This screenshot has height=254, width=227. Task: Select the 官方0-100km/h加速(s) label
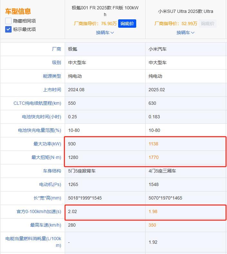coord(39,211)
